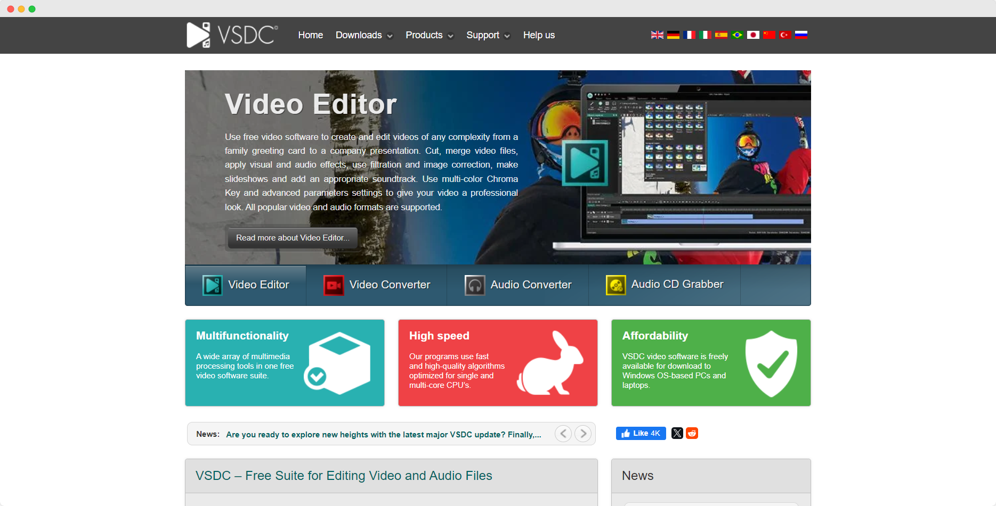
Task: Go to the Home page
Action: (x=311, y=35)
